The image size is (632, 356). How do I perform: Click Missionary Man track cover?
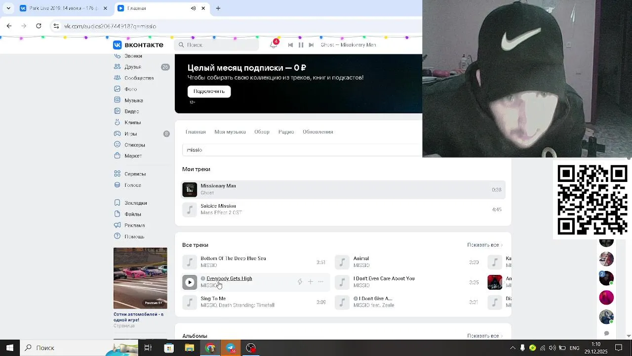click(190, 189)
